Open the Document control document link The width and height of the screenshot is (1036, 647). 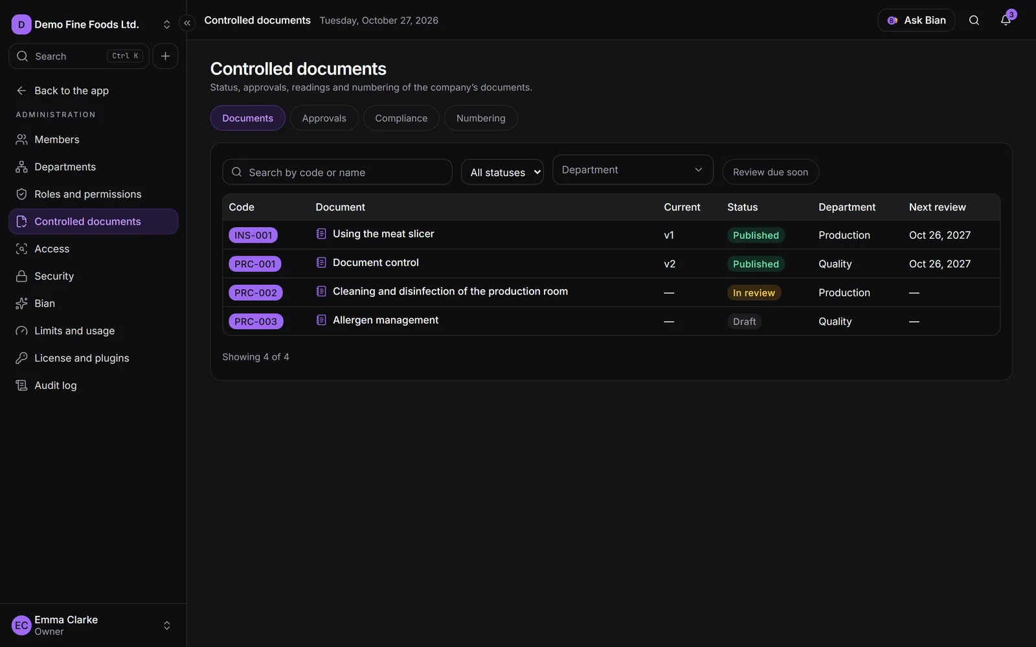376,263
